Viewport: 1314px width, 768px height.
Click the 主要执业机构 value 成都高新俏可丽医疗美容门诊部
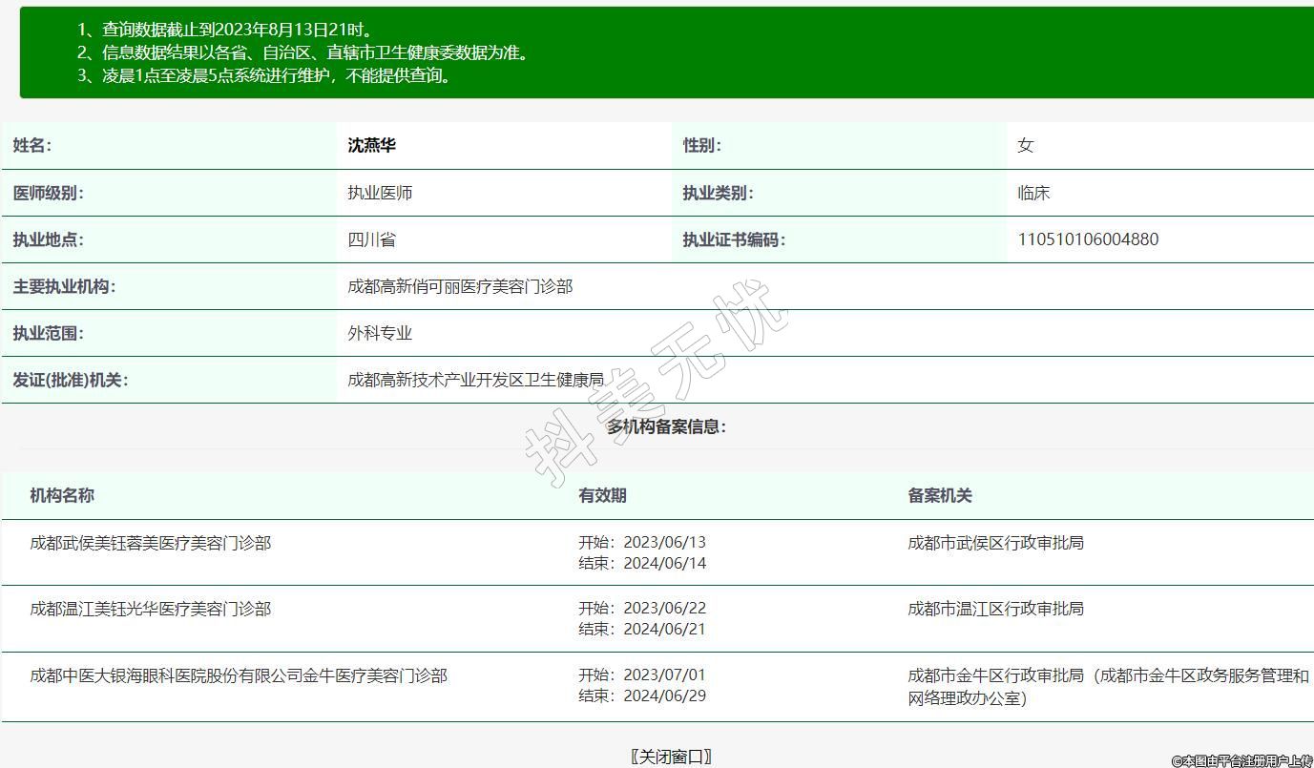[460, 286]
